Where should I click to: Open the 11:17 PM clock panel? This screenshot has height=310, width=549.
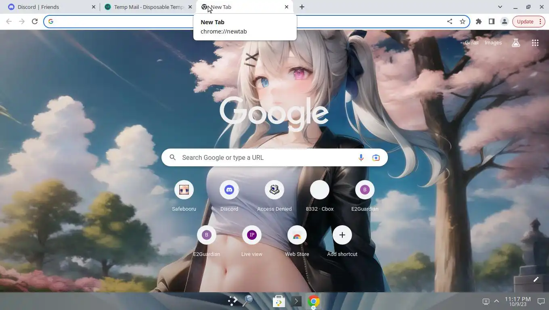pyautogui.click(x=518, y=301)
